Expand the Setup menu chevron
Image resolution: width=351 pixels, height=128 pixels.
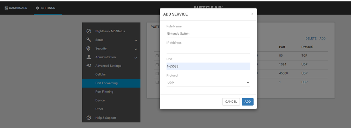(x=136, y=40)
